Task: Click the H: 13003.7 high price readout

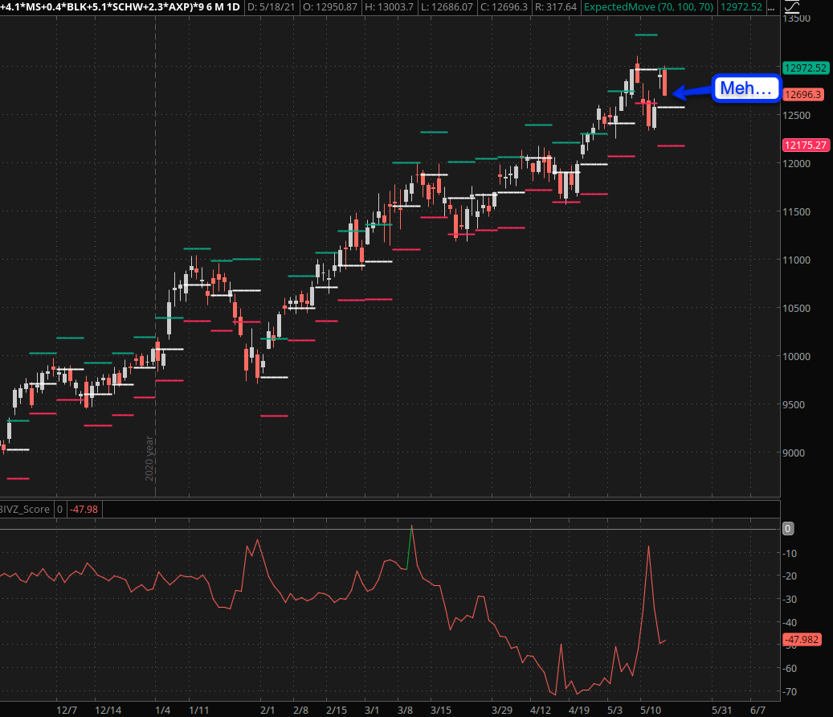Action: (390, 7)
